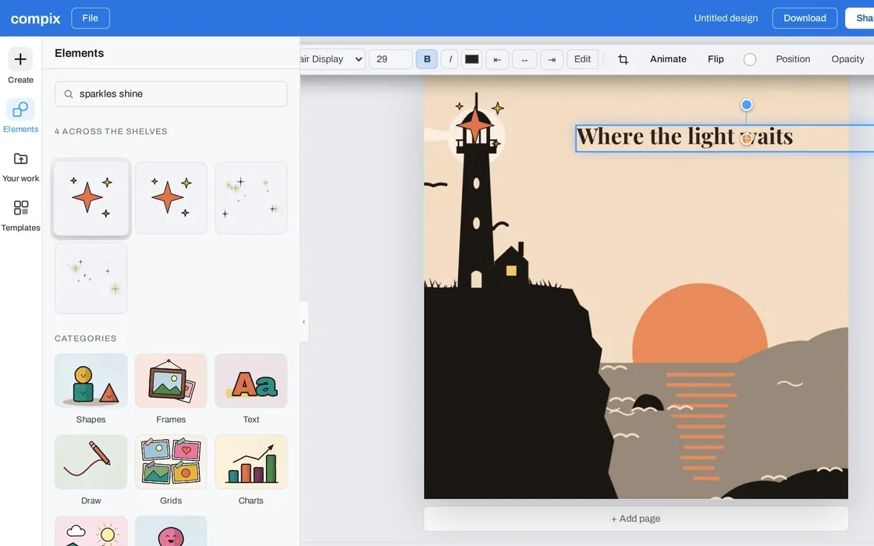Open the Create panel plus icon
Image resolution: width=874 pixels, height=546 pixels.
coord(20,59)
